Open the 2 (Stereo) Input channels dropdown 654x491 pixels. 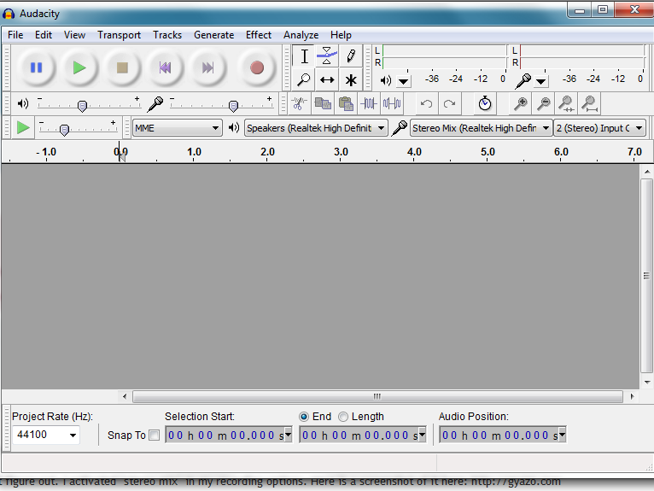click(599, 128)
